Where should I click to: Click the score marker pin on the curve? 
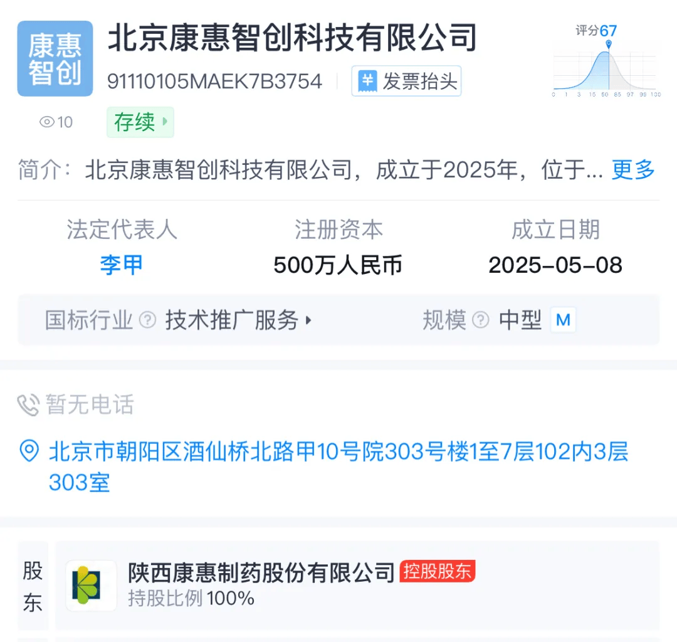[608, 44]
